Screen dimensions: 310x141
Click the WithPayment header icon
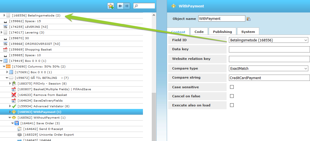point(173,6)
